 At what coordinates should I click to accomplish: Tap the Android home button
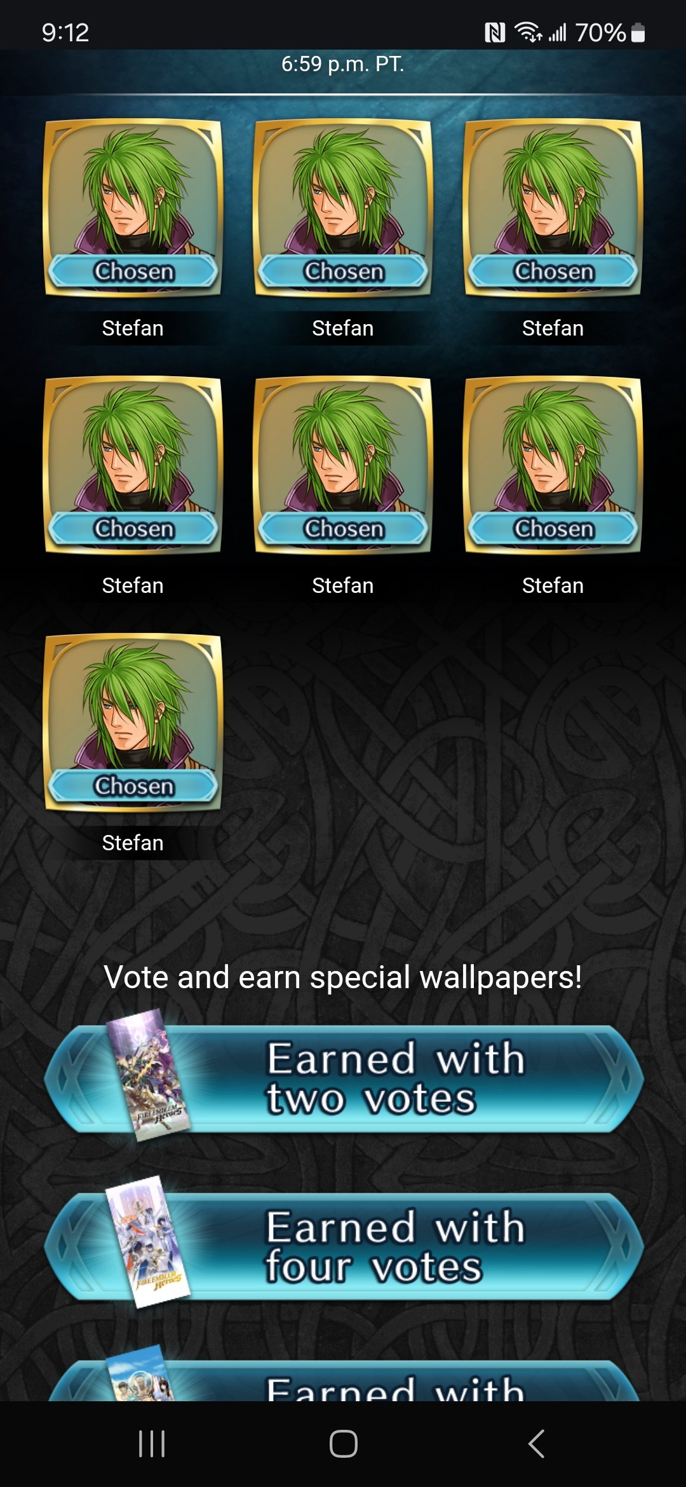(x=343, y=1444)
